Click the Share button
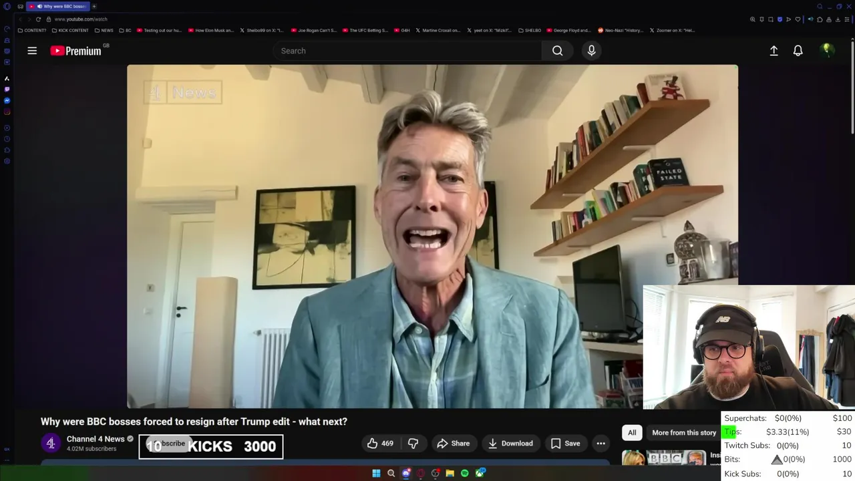The width and height of the screenshot is (855, 481). point(453,444)
